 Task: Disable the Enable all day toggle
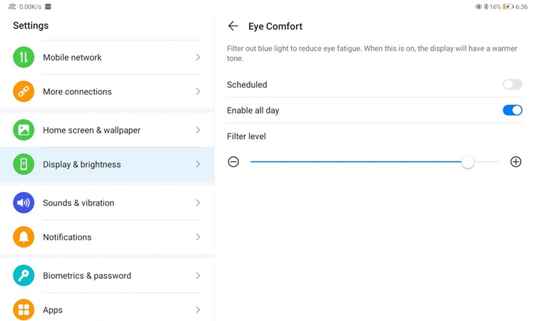[x=512, y=110]
